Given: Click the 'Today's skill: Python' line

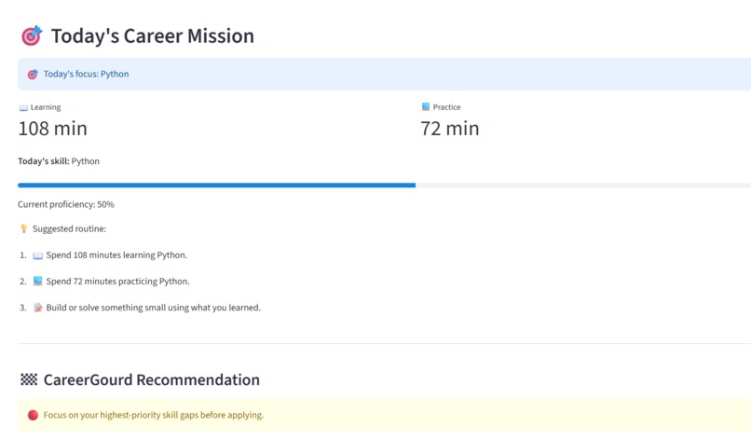Looking at the screenshot, I should (59, 161).
